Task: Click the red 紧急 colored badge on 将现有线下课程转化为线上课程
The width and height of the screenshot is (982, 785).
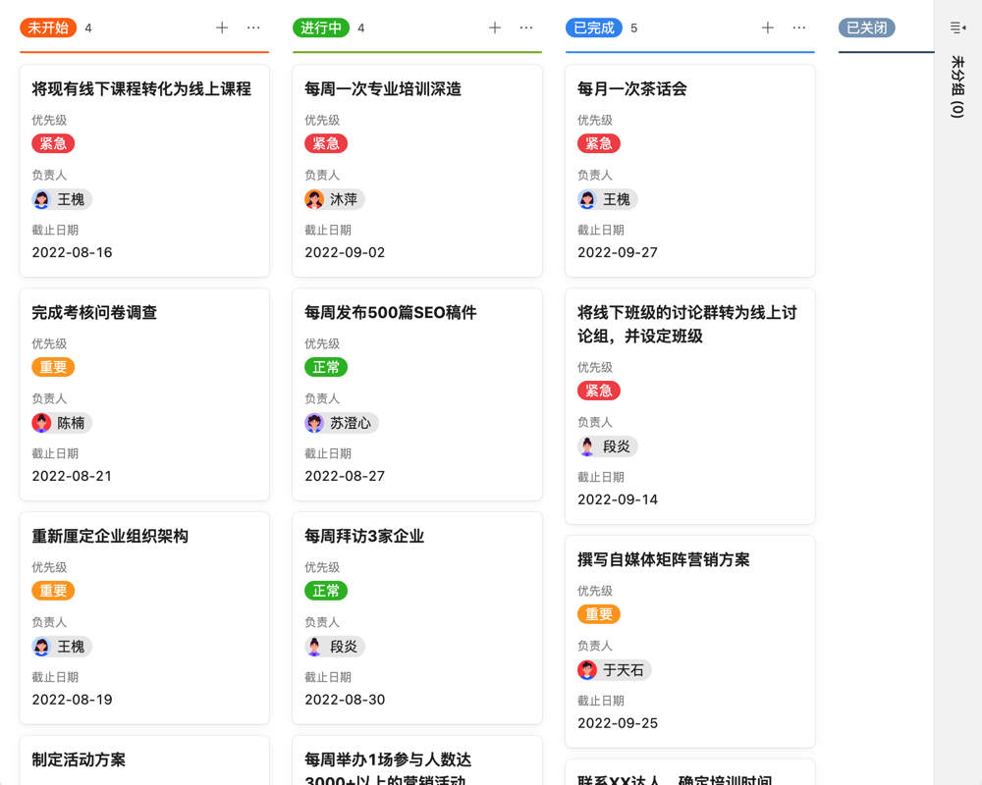Action: 52,143
